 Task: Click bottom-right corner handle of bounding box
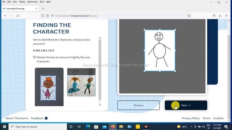(x=175, y=71)
